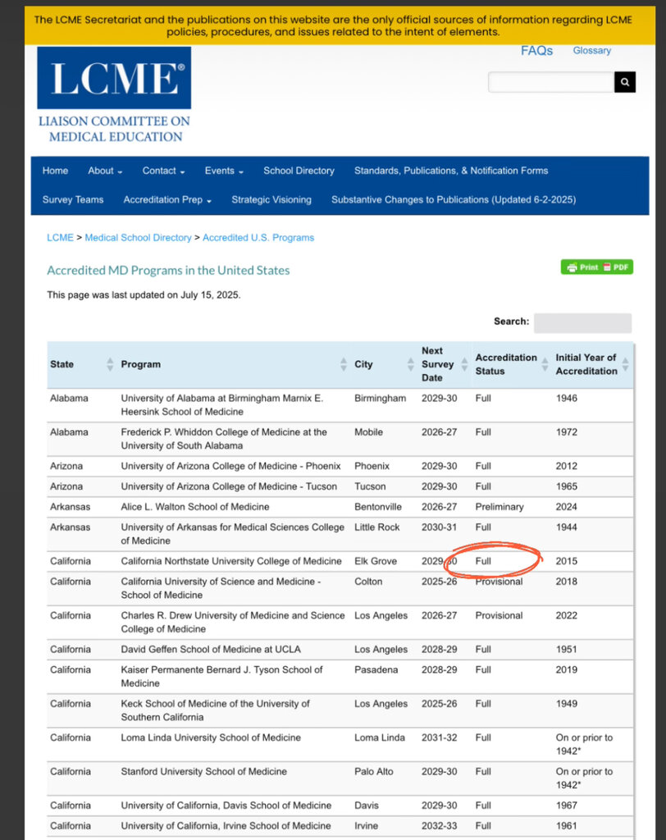The height and width of the screenshot is (840, 666).
Task: Sort by Initial Year of Accreditation arrows
Action: 625,364
